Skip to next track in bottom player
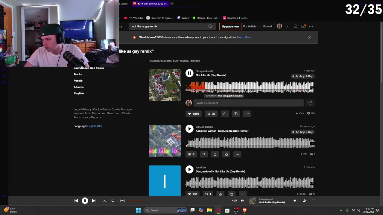Screen dimensions: 383x215 [94, 201]
